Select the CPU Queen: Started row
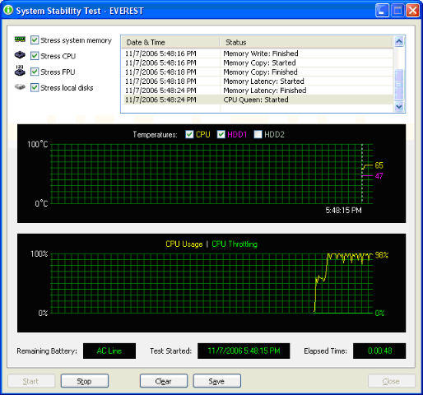Screen dimensions: 423x395 click(x=257, y=100)
